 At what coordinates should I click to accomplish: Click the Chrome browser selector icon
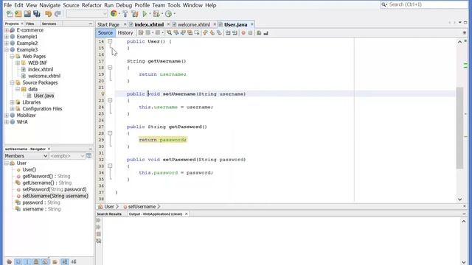pos(114,13)
